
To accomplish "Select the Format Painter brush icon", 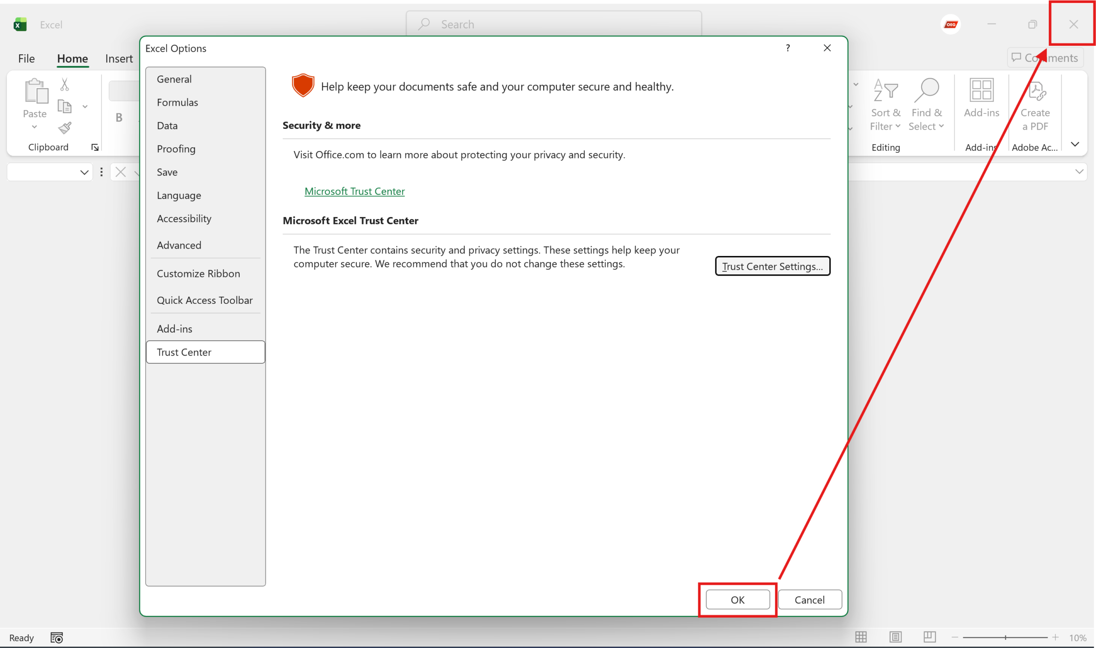I will click(x=65, y=128).
